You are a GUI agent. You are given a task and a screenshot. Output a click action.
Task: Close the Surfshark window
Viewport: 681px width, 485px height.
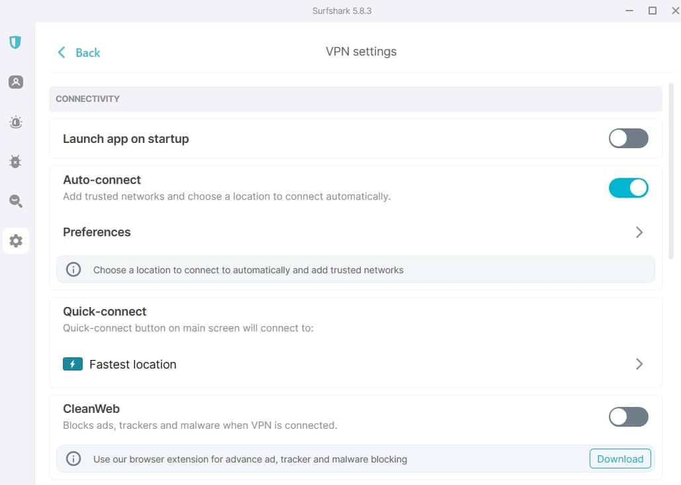tap(675, 11)
